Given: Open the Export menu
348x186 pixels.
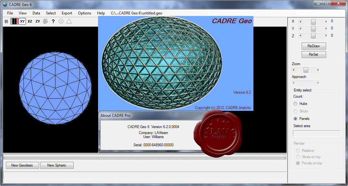Looking at the screenshot, I should tap(67, 13).
